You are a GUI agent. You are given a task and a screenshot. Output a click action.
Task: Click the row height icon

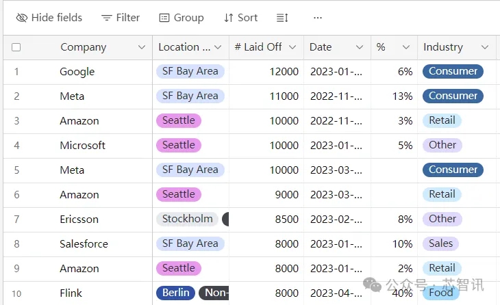coord(282,18)
